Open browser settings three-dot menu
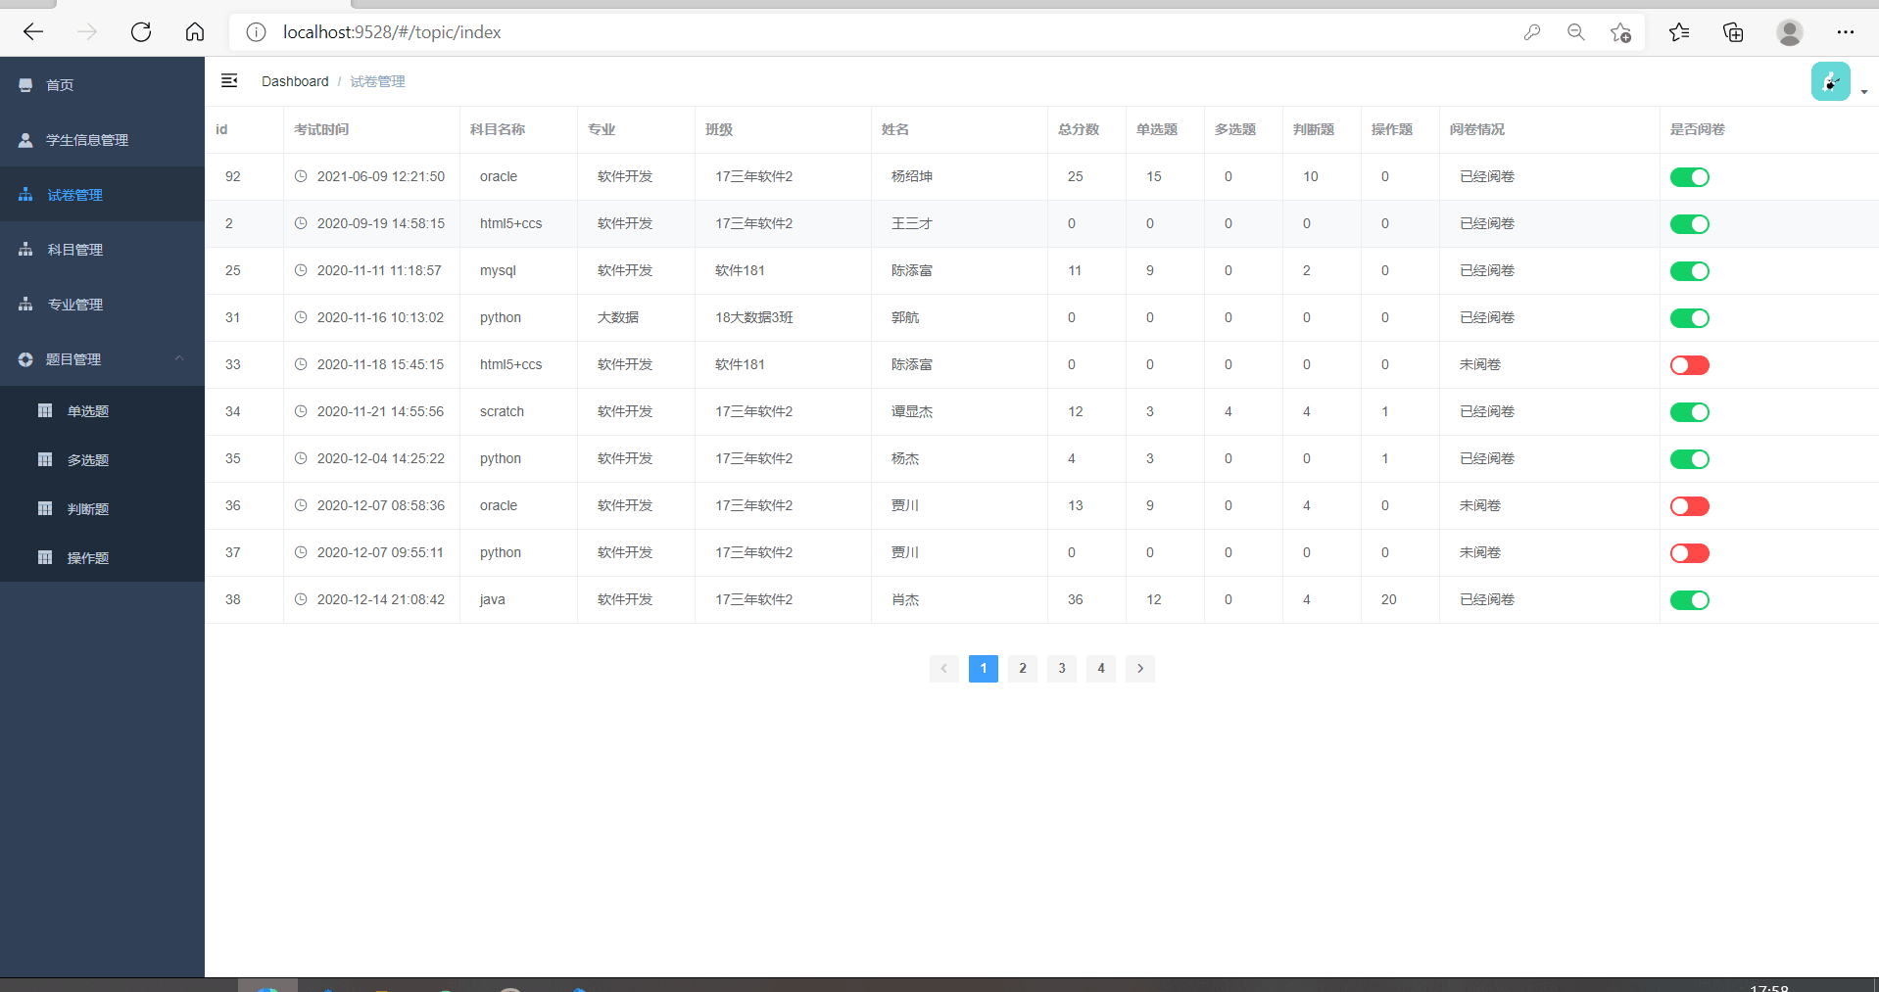Screen dimensions: 1879x992 pos(1845,32)
